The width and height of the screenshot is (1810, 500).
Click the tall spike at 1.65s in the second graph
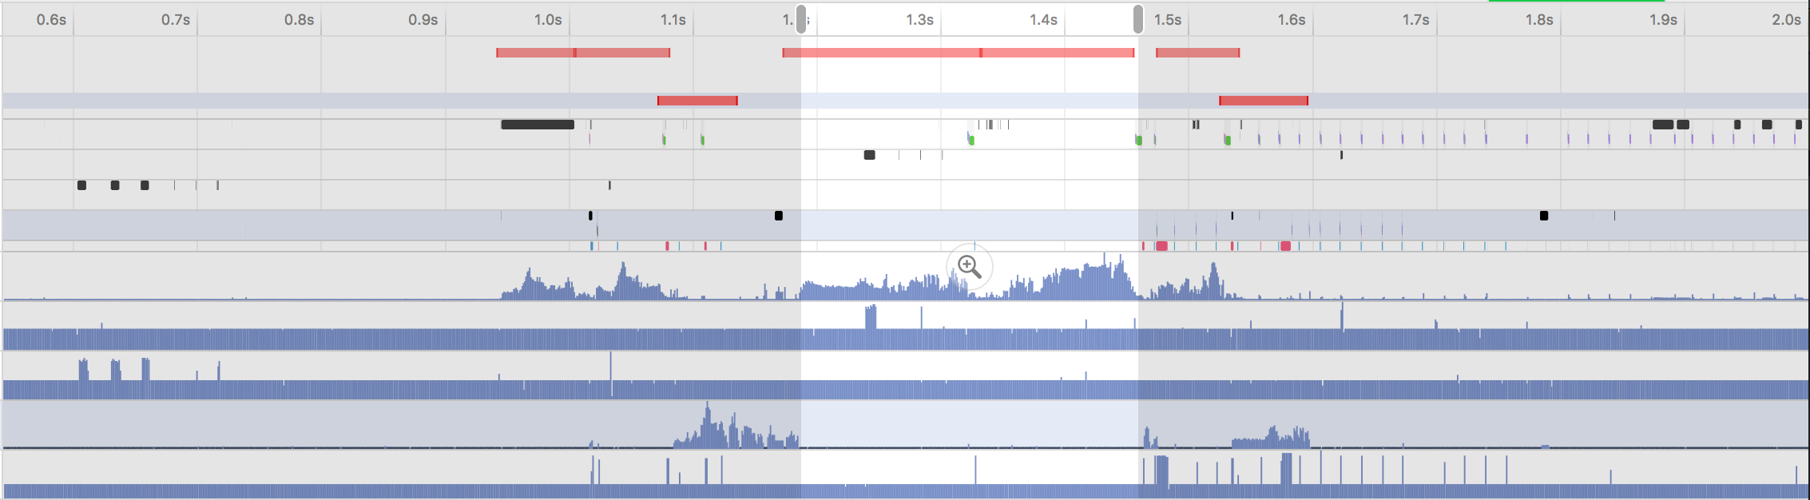pos(1342,316)
